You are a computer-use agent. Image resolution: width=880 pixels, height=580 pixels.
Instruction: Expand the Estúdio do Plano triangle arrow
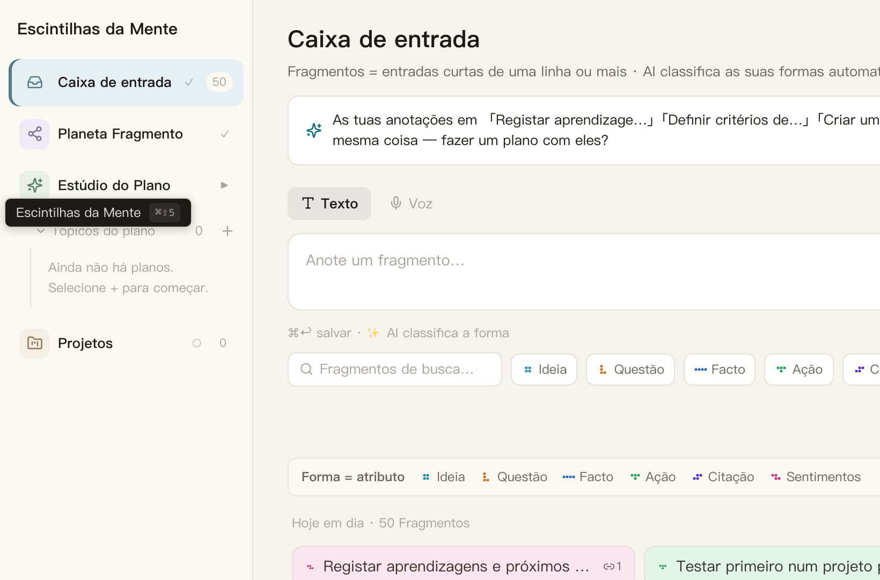pos(224,185)
